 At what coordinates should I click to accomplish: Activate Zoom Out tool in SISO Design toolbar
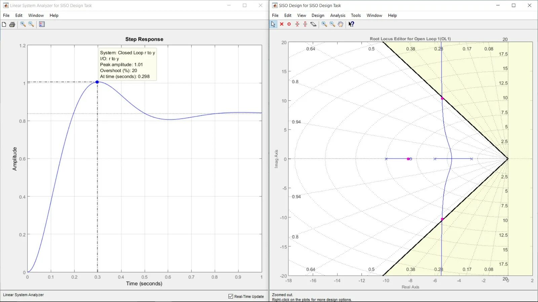(x=332, y=24)
